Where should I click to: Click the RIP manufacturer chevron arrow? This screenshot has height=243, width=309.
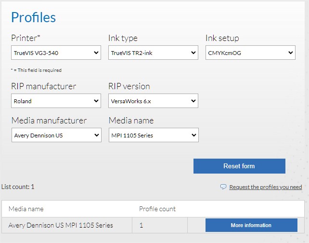[96, 101]
